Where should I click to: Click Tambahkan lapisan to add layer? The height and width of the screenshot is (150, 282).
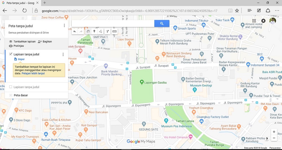click(x=22, y=41)
